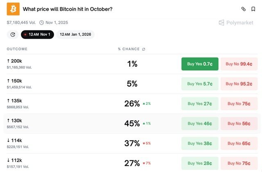Click the orange Bitcoin logo icon

[x=13, y=9]
